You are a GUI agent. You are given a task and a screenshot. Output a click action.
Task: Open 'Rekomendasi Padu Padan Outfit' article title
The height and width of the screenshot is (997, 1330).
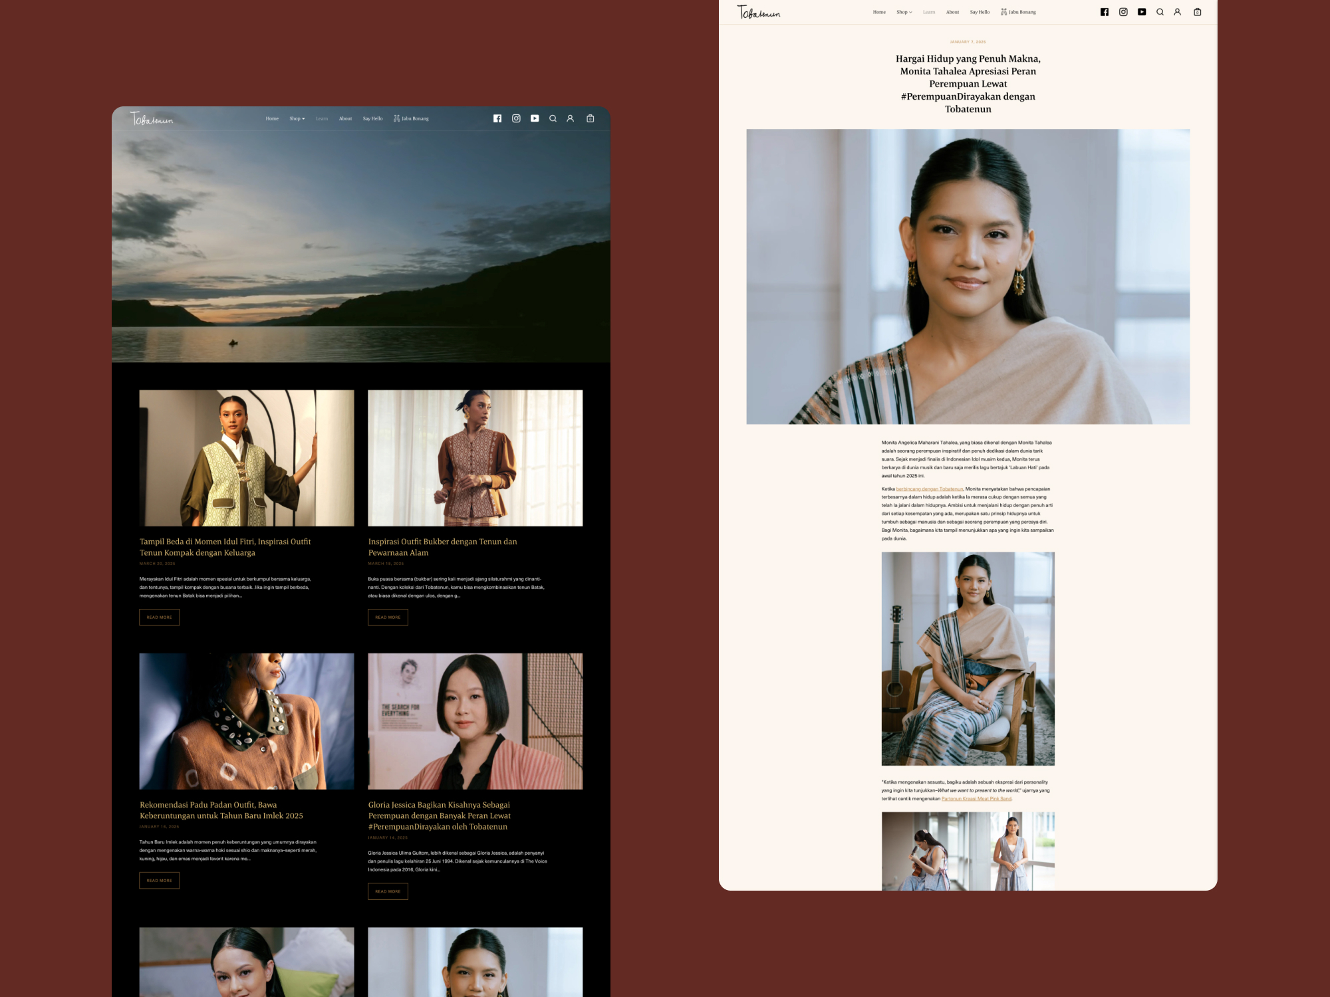click(x=221, y=810)
